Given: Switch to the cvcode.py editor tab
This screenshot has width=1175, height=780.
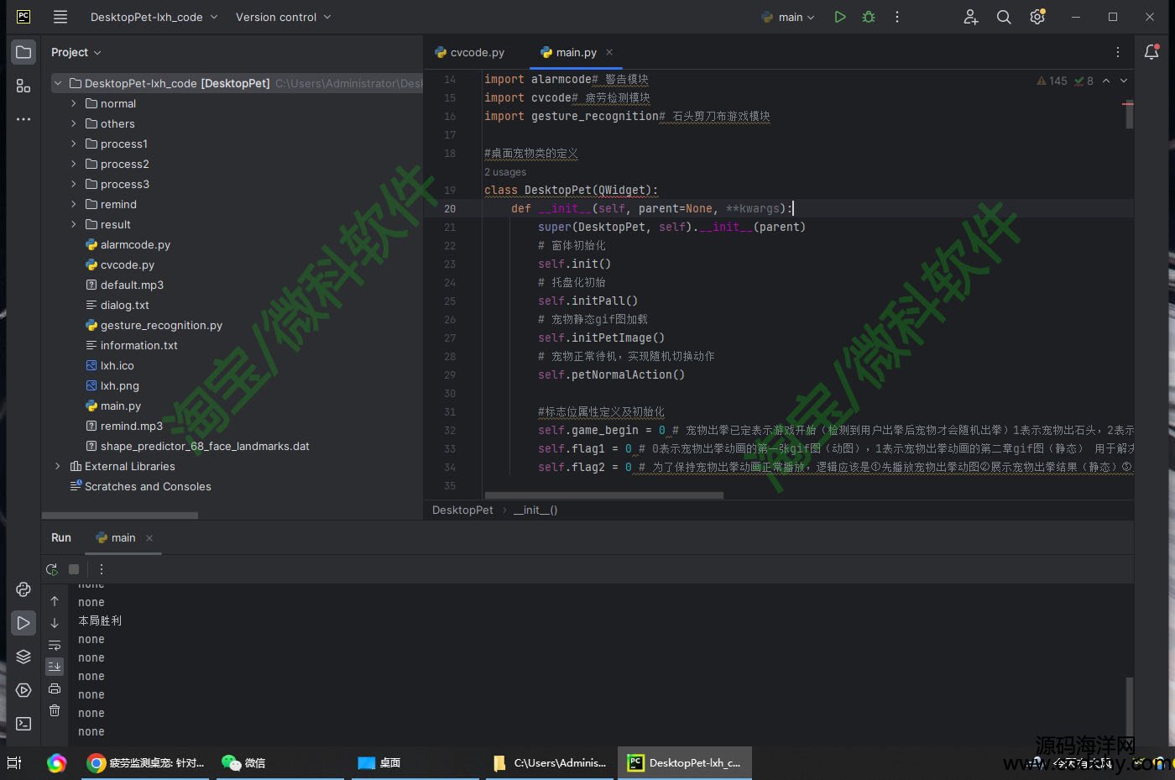Looking at the screenshot, I should (470, 52).
